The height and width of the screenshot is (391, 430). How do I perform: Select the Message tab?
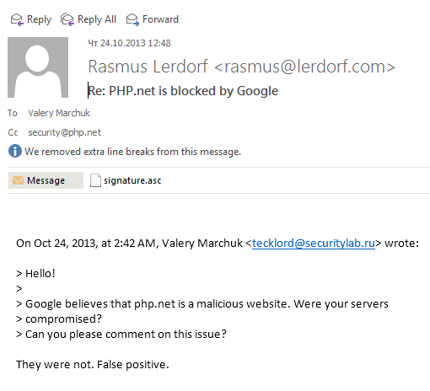click(46, 180)
